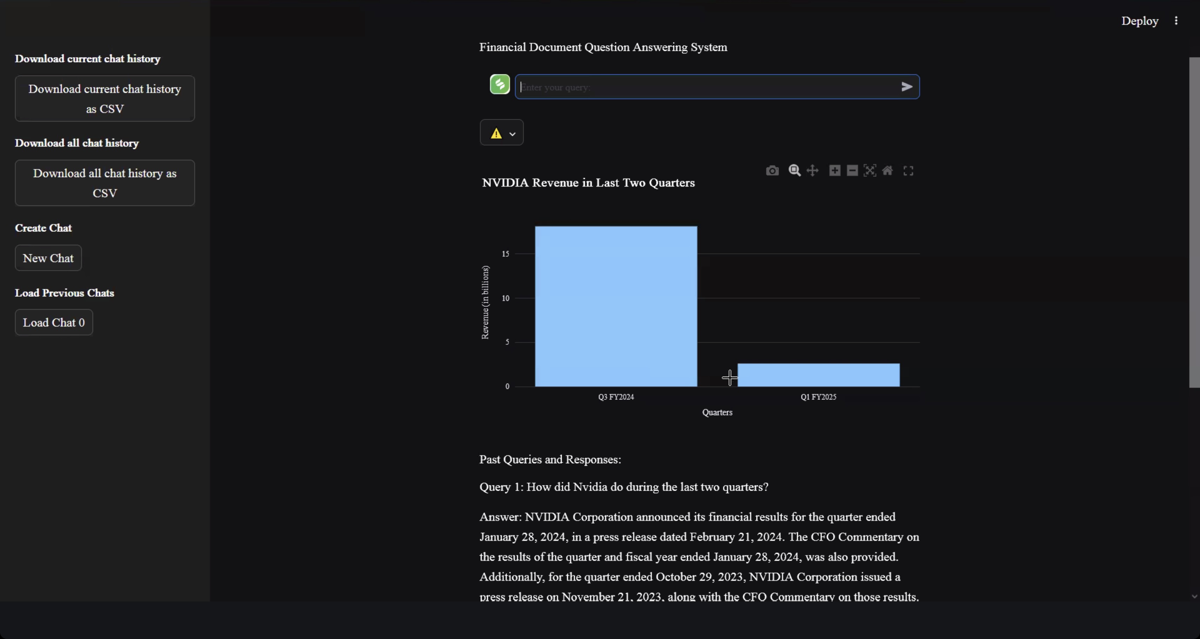Viewport: 1200px width, 639px height.
Task: Submit the query with the send arrow
Action: (x=907, y=87)
